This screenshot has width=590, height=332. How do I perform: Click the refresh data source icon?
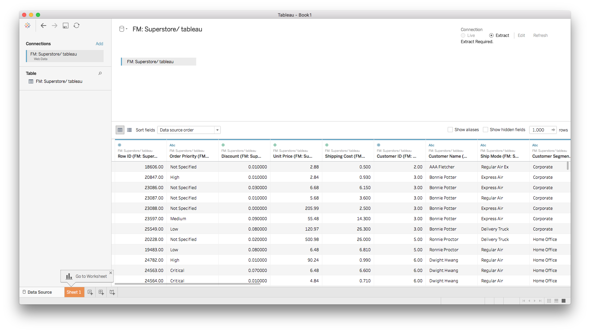click(x=77, y=26)
